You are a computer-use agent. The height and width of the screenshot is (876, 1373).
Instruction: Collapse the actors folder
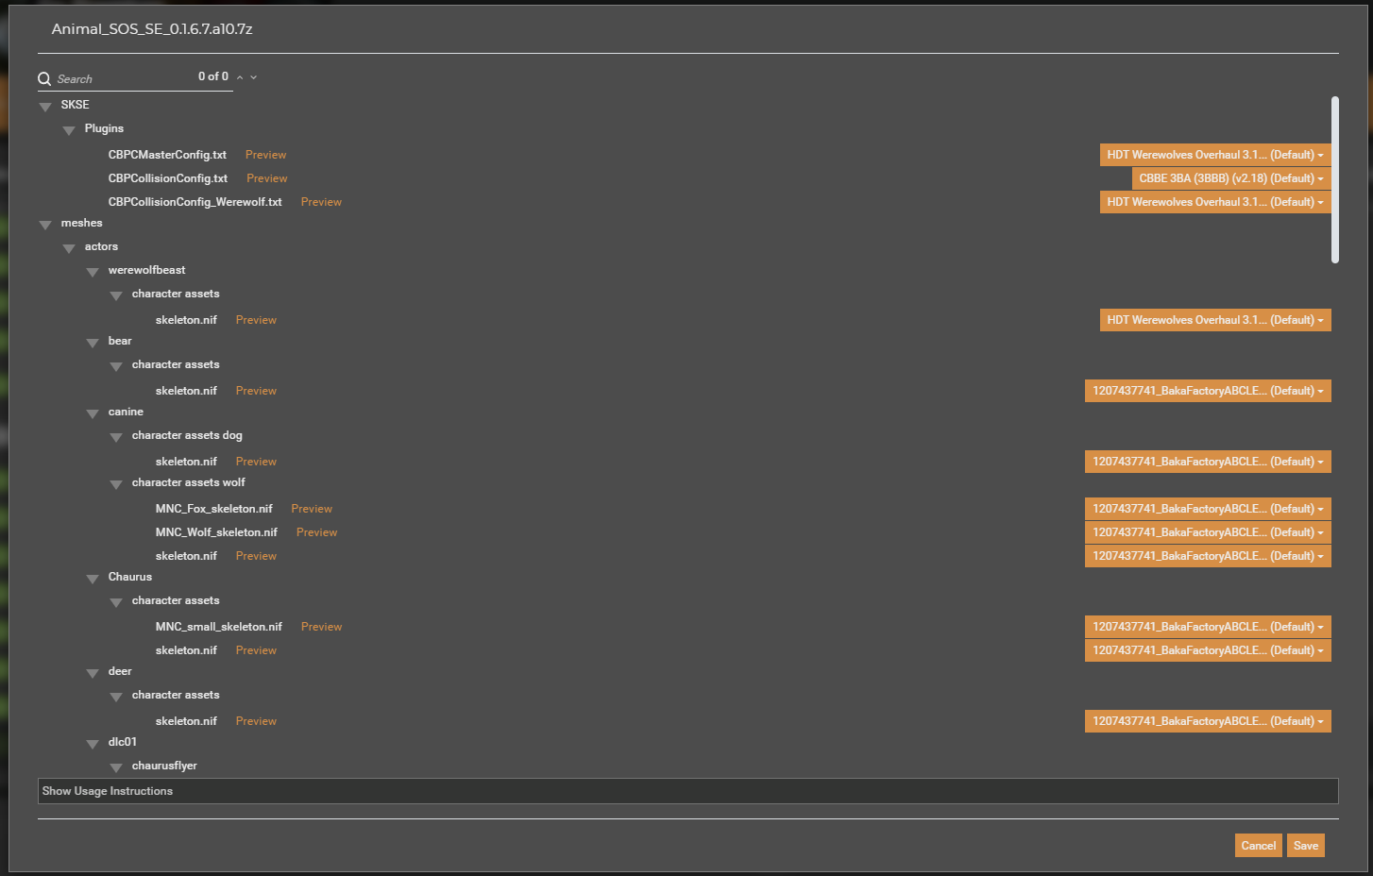tap(69, 248)
